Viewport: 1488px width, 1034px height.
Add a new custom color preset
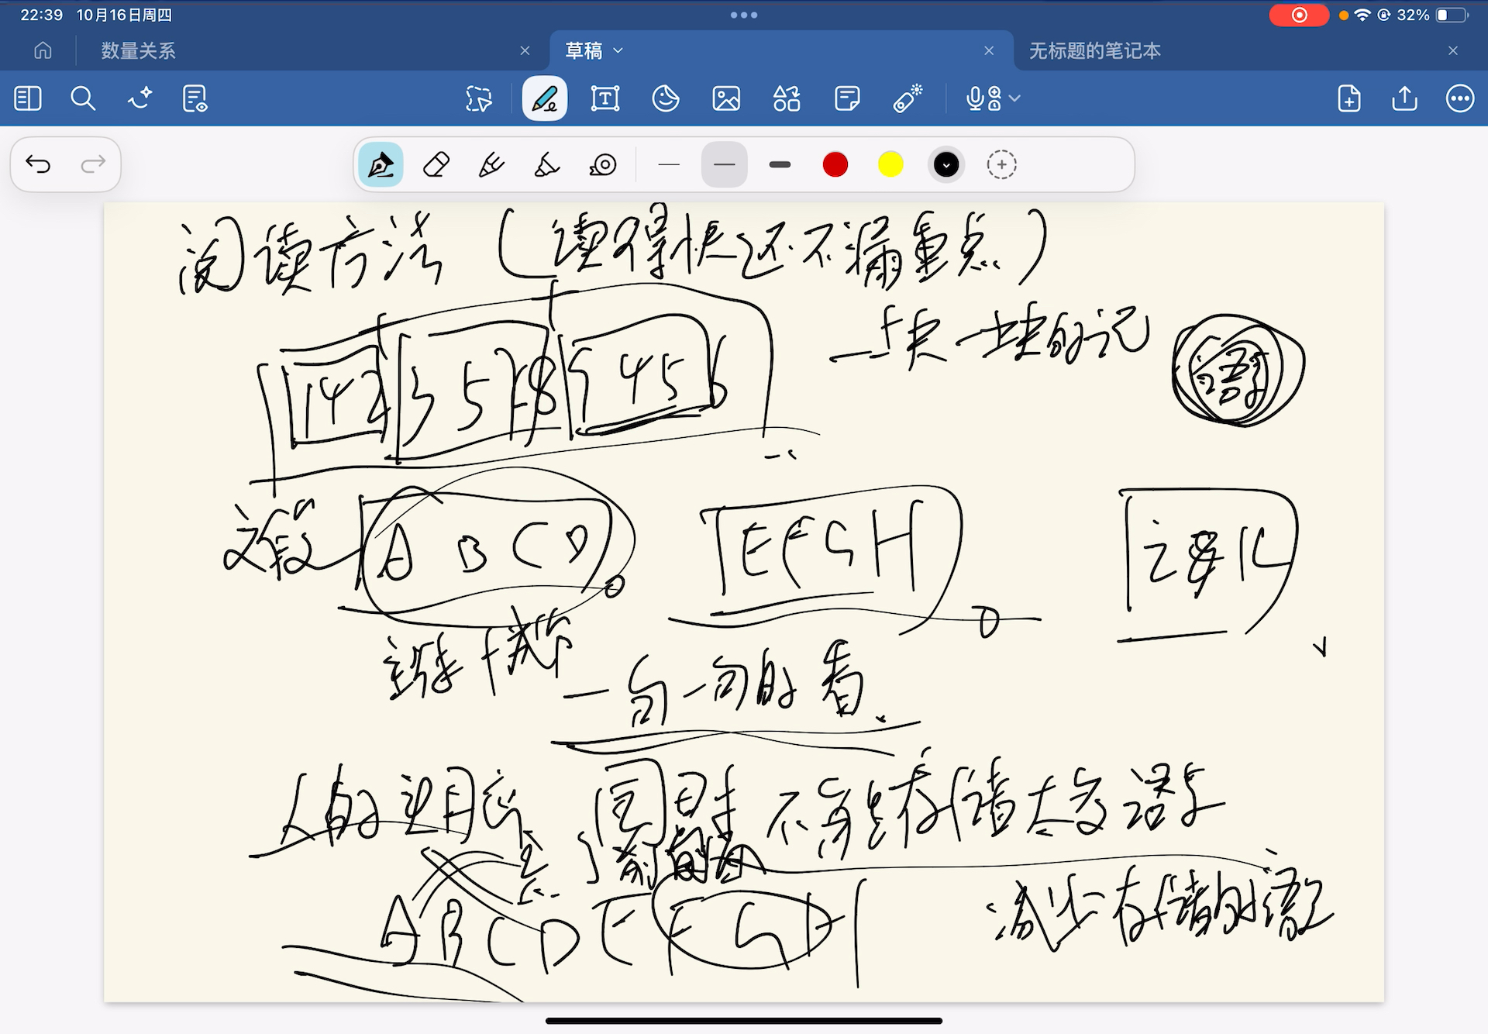click(1001, 165)
